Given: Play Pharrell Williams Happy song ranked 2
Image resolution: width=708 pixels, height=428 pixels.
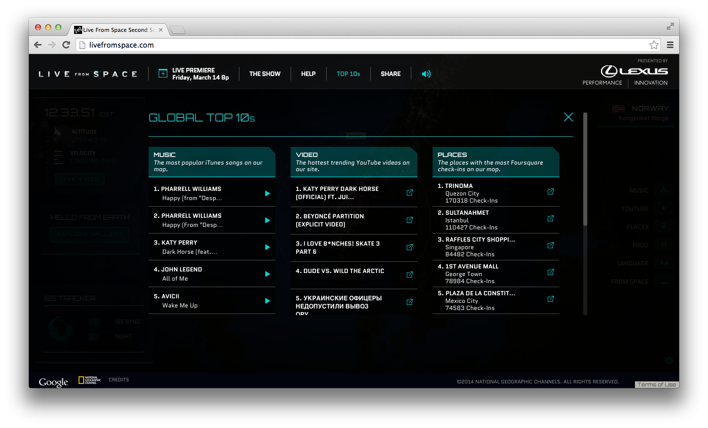Looking at the screenshot, I should (x=267, y=220).
